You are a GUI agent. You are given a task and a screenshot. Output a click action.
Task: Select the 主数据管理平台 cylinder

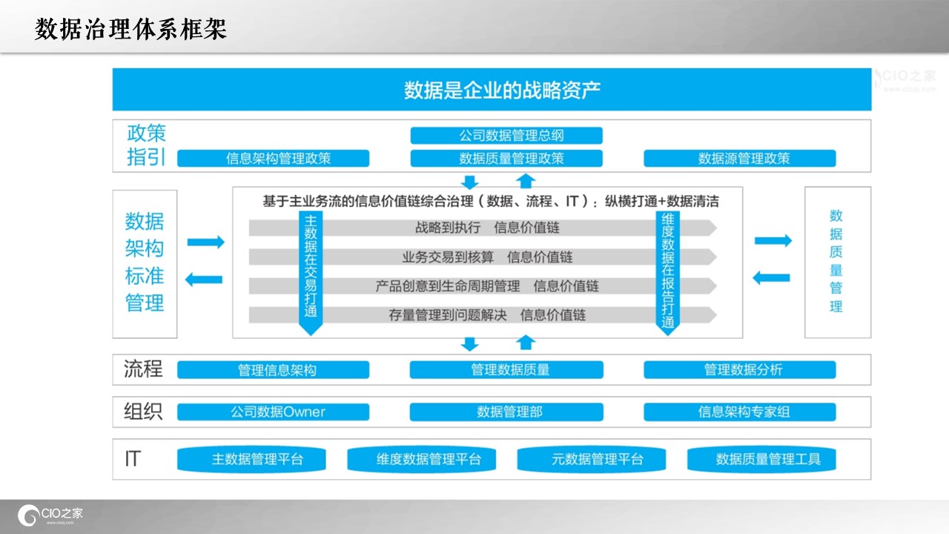click(251, 459)
